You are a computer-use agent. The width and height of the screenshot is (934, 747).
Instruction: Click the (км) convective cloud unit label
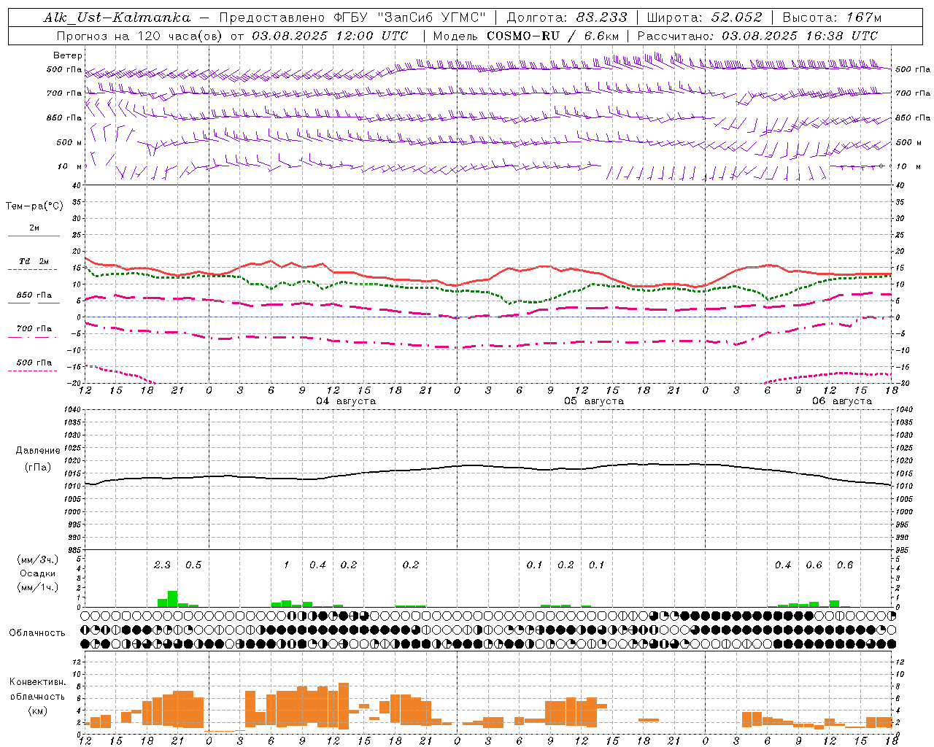(x=38, y=711)
